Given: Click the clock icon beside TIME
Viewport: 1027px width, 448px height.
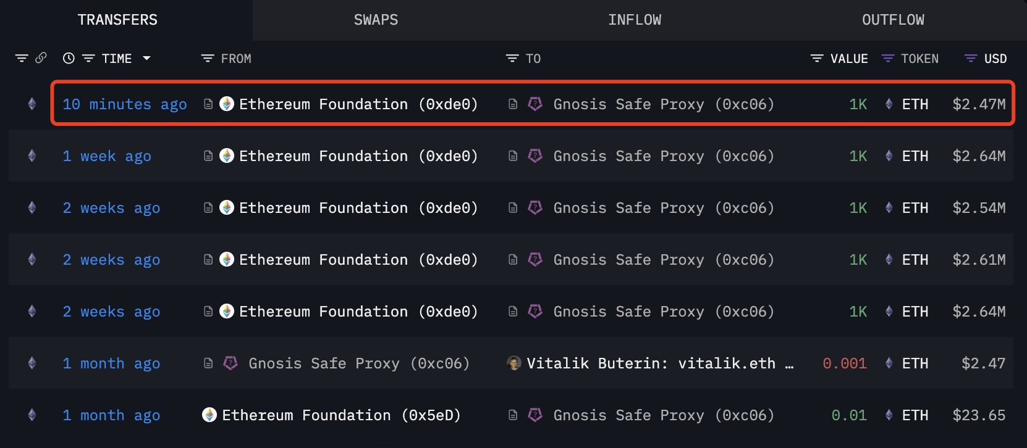Looking at the screenshot, I should tap(69, 58).
